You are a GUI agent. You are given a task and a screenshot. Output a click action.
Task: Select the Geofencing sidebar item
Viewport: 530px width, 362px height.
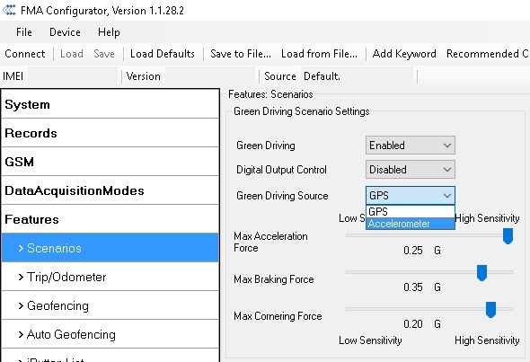click(110, 305)
